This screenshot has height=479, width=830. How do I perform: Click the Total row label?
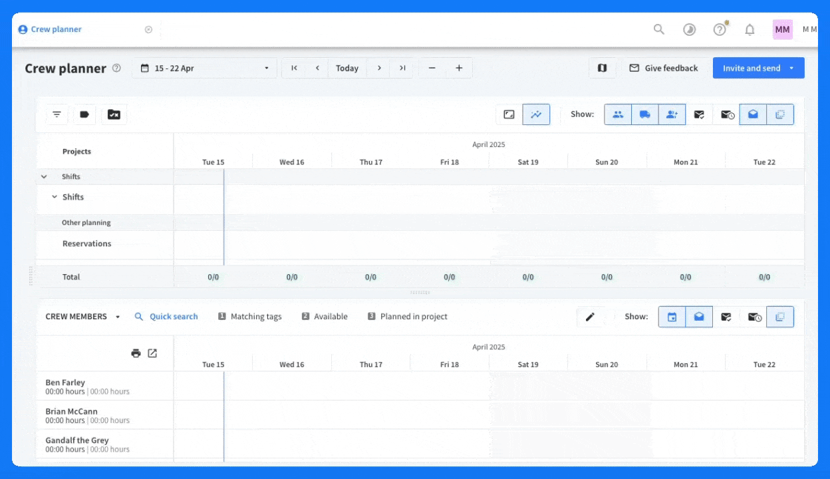click(71, 277)
